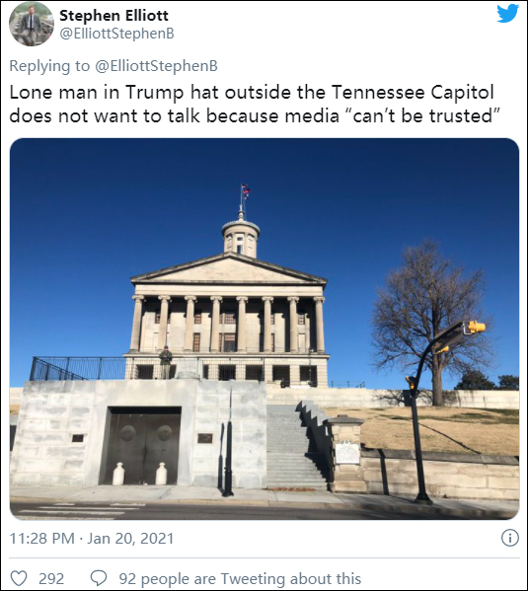Open Stephen Elliott's profile picture
Viewport: 528px width, 591px height.
[x=32, y=24]
